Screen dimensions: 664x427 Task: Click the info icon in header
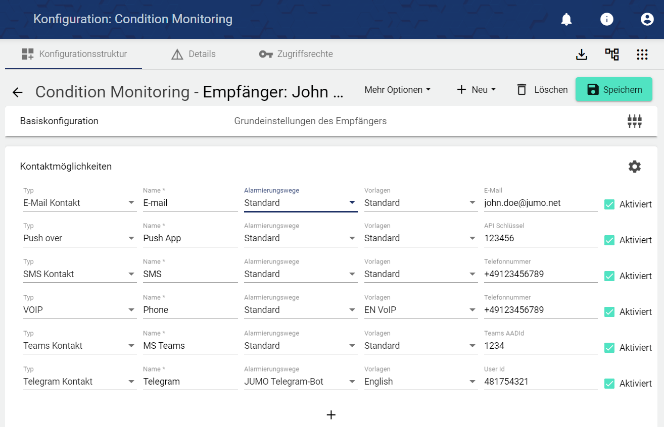point(606,19)
